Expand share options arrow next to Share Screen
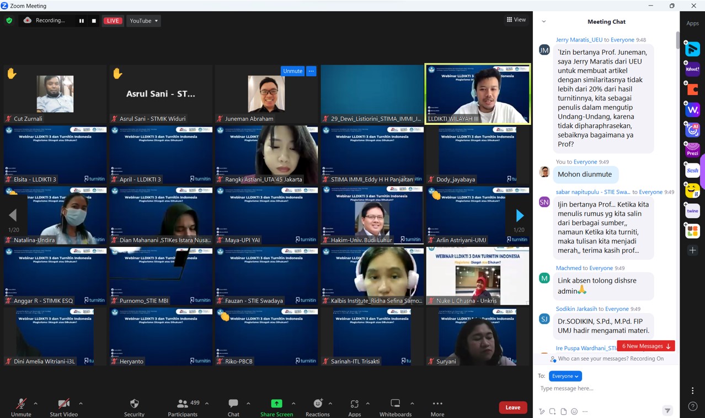This screenshot has height=418, width=705. 293,404
